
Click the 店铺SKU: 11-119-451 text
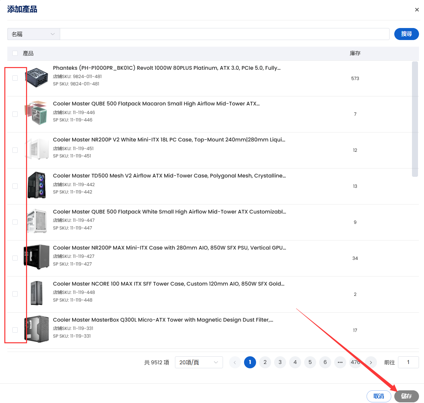(73, 148)
